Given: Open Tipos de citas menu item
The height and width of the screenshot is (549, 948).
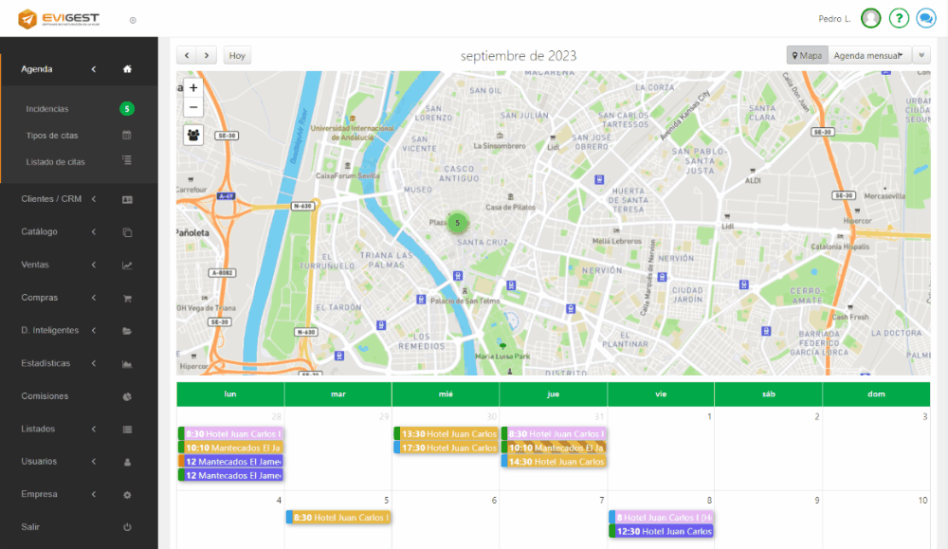Looking at the screenshot, I should (52, 136).
